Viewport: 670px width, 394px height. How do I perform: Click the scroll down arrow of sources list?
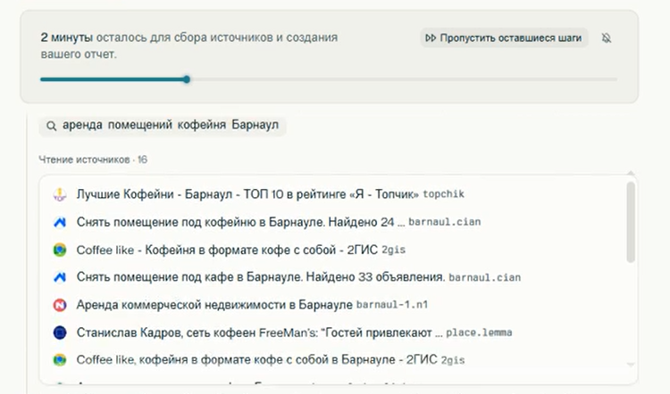(x=631, y=365)
